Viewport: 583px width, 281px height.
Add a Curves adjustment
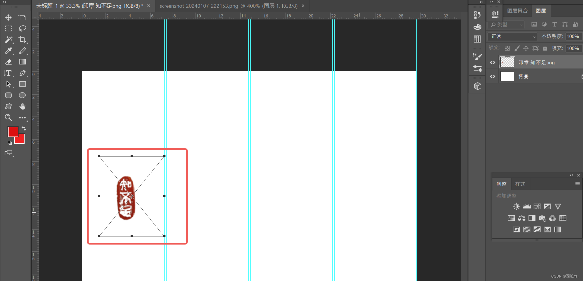(x=537, y=206)
